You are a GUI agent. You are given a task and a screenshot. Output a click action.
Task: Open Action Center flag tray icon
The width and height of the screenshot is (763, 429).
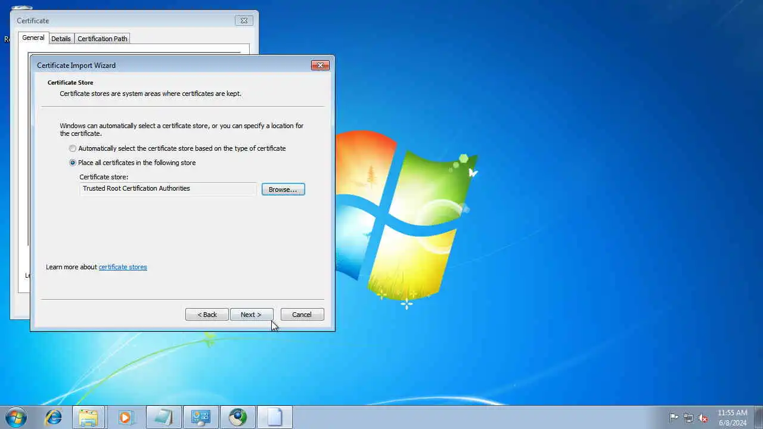pyautogui.click(x=674, y=418)
